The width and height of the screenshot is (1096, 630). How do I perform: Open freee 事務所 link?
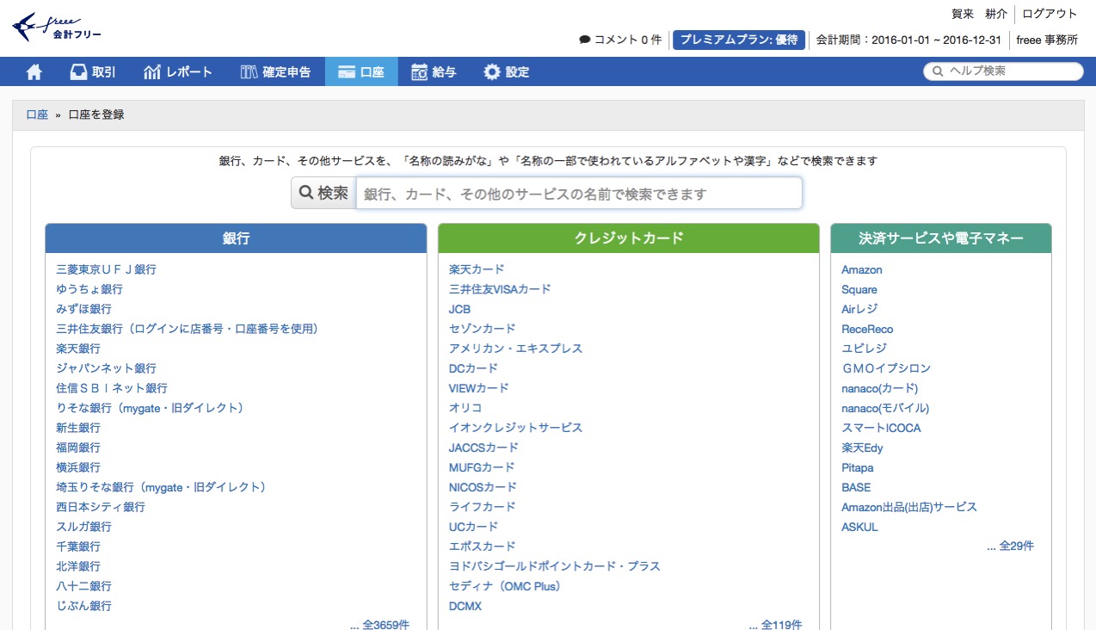[x=1047, y=40]
